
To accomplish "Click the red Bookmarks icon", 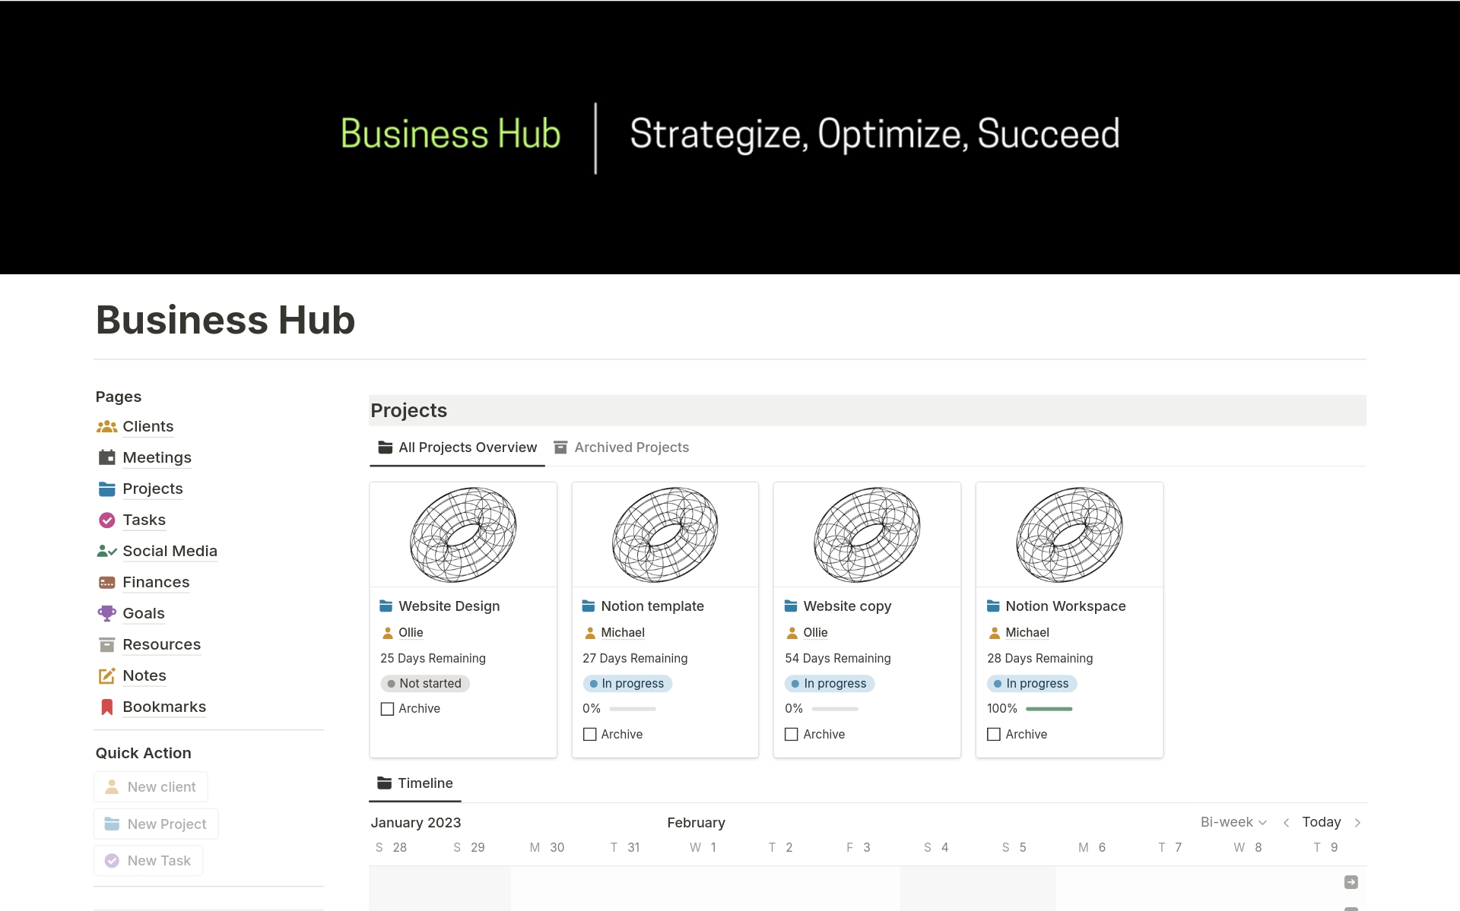I will tap(106, 707).
